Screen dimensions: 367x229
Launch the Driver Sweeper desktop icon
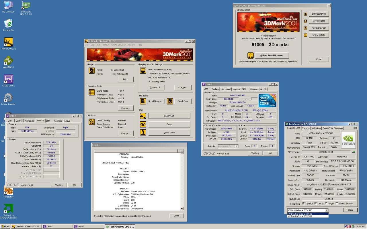(8, 98)
